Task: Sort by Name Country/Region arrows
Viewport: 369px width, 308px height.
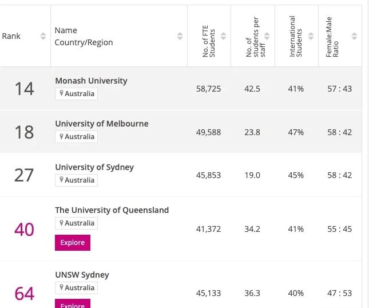Action: [x=180, y=36]
